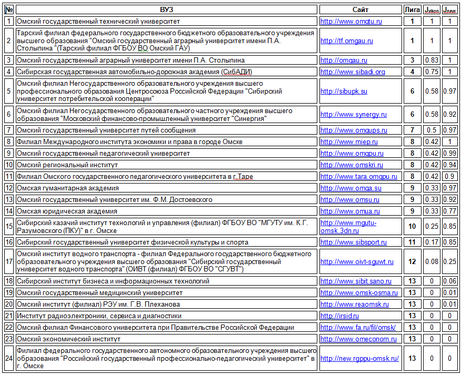The image size is (461, 375).
Task: Open the omgtu.ru website link
Action: click(x=351, y=22)
